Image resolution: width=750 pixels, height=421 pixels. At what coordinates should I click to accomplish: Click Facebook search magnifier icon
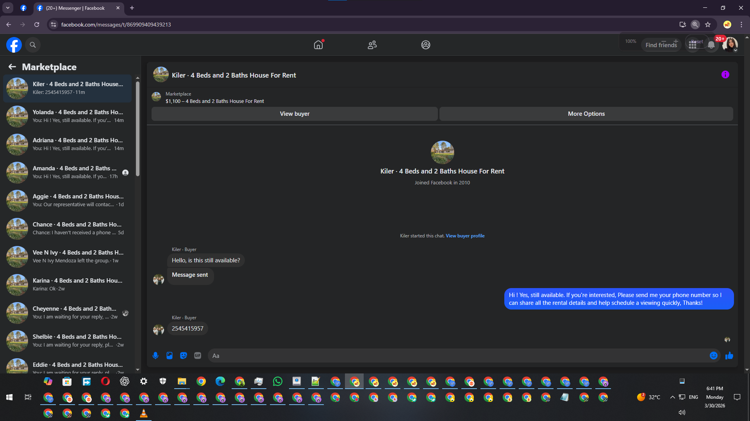pyautogui.click(x=33, y=45)
